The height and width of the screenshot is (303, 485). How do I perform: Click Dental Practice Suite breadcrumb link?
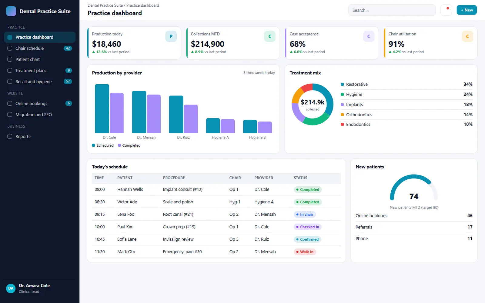coord(105,5)
